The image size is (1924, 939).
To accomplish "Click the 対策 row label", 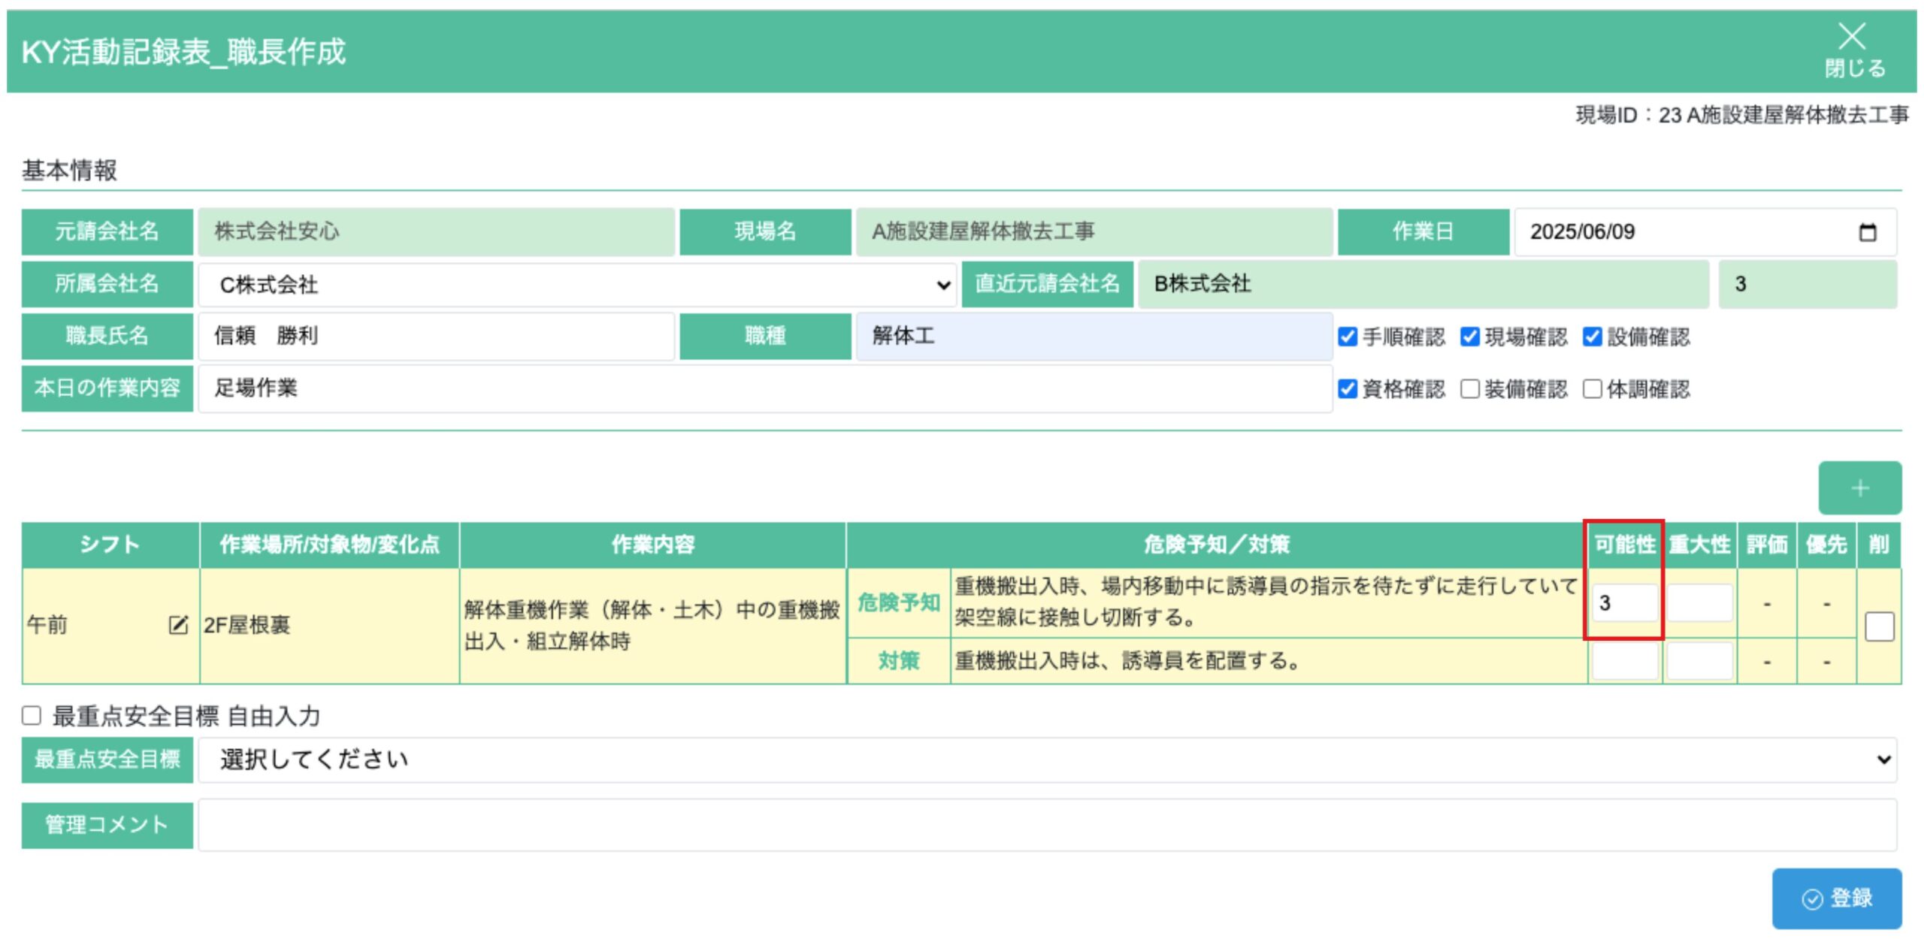I will click(x=899, y=661).
